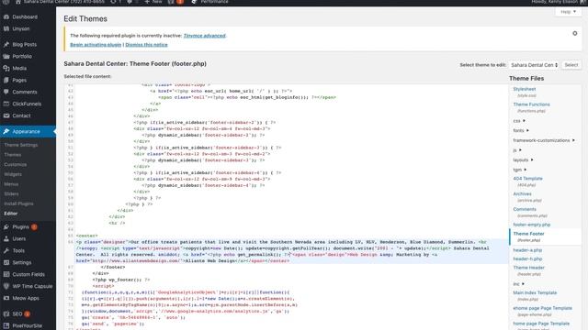Open footer-empty.php file
588x330 pixels.
coord(531,225)
